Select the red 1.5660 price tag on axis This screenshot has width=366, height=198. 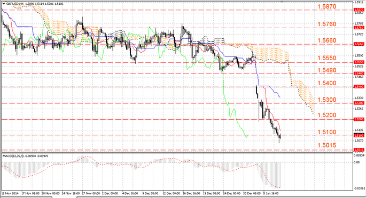[x=359, y=44]
